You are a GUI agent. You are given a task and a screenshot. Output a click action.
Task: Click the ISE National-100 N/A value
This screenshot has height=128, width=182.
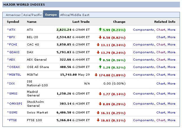tap(87, 84)
